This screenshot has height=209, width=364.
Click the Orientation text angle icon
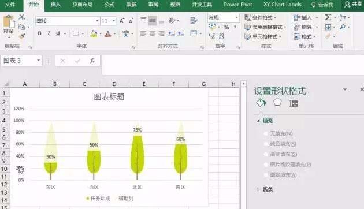pyautogui.click(x=172, y=21)
